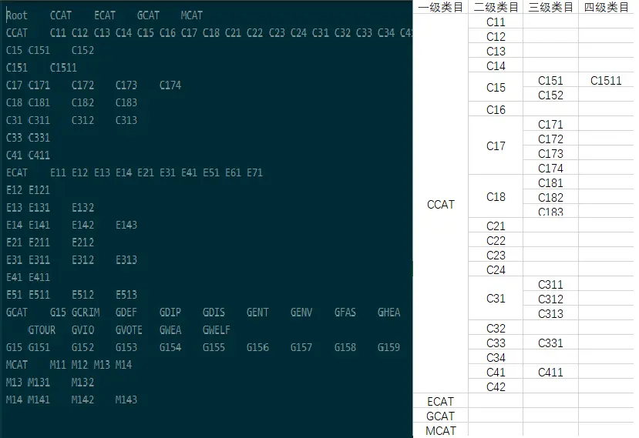The height and width of the screenshot is (438, 639).
Task: Click 'E513' in the editor
Action: (126, 295)
